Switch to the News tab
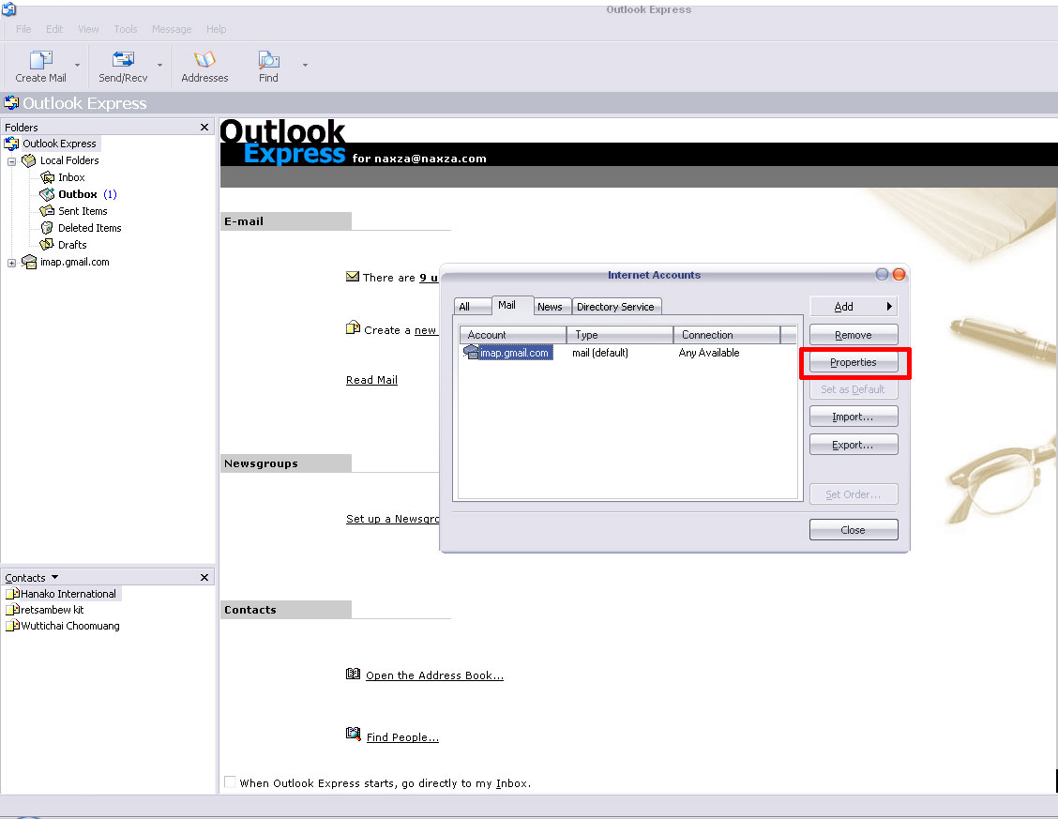This screenshot has height=819, width=1058. [x=550, y=306]
